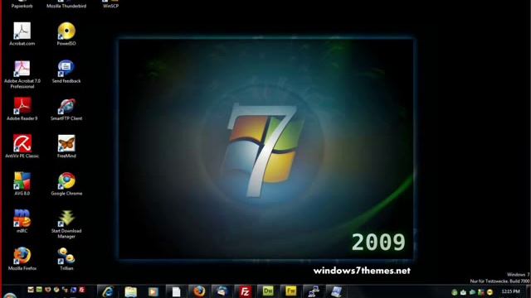Select the Adobe Acrobat 7.0 Professional shortcut
This screenshot has width=531, height=298.
pos(22,69)
